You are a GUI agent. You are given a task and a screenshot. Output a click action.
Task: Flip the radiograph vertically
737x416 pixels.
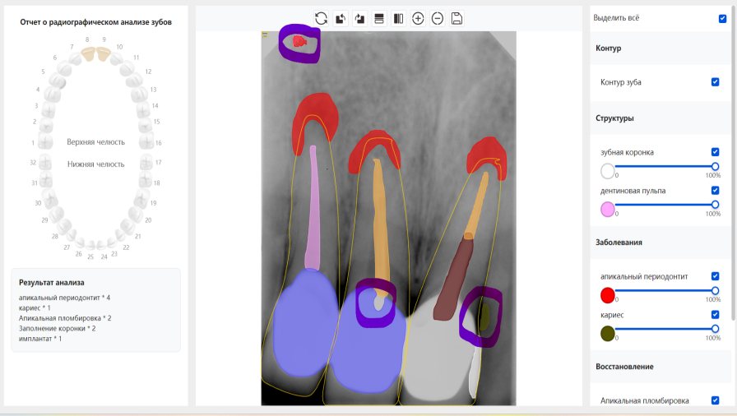tap(379, 18)
